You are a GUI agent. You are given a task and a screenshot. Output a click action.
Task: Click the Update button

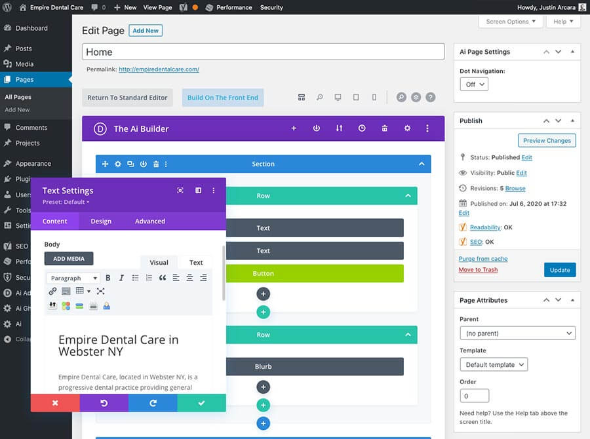click(x=560, y=270)
